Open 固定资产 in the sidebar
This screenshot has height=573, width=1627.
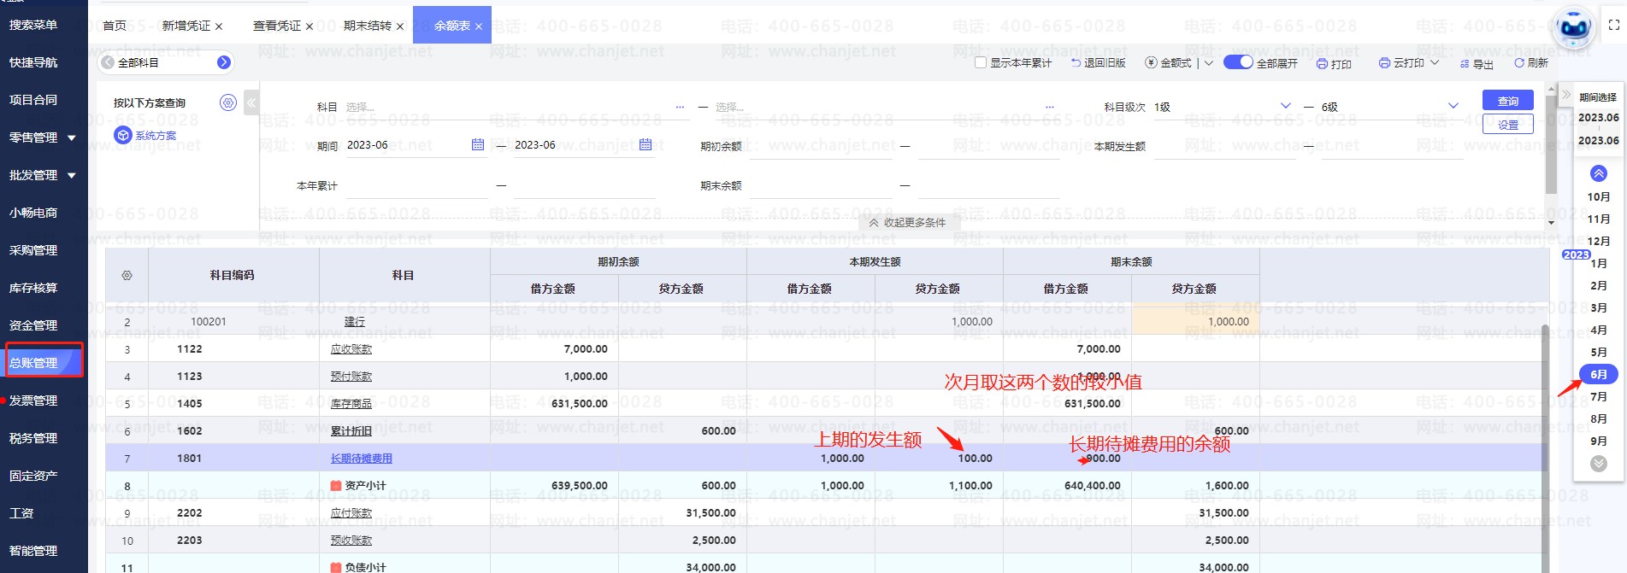[33, 476]
